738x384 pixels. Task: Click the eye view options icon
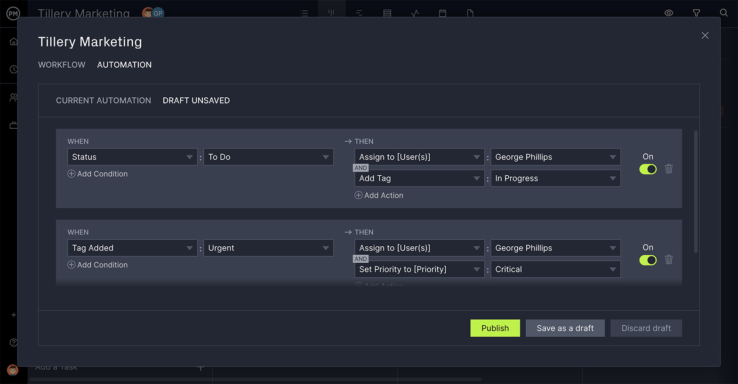click(668, 13)
